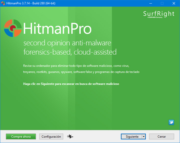Click the HitmanPro heading text
Screen dimensions: 180x143
[57, 28]
